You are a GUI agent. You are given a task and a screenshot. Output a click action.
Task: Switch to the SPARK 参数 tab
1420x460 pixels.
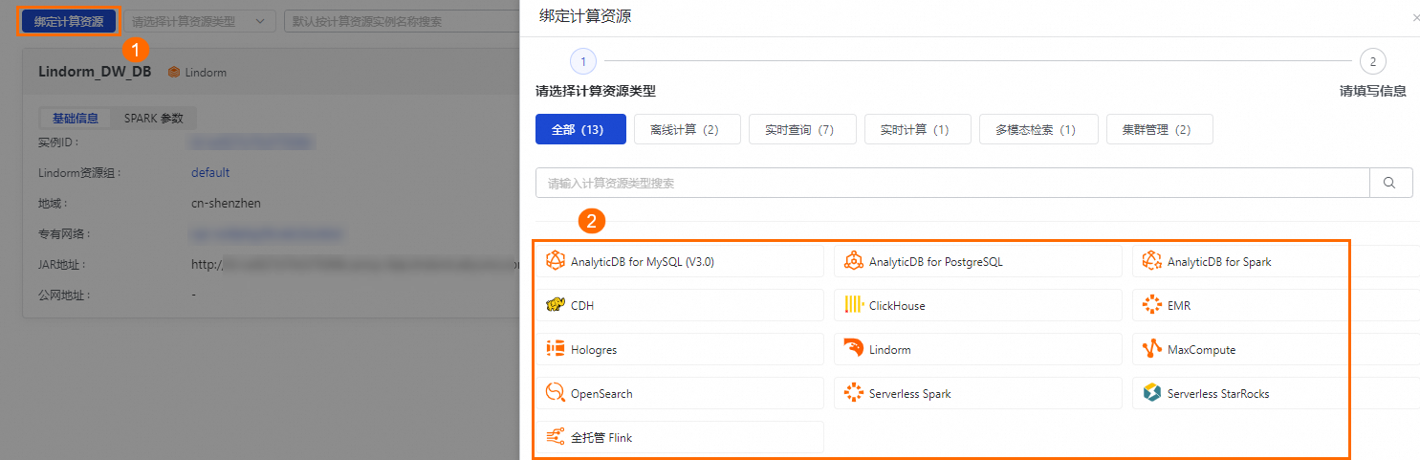(x=154, y=119)
